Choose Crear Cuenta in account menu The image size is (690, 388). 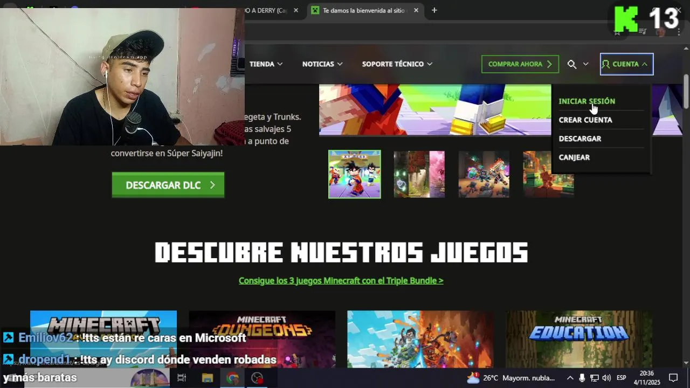coord(585,120)
